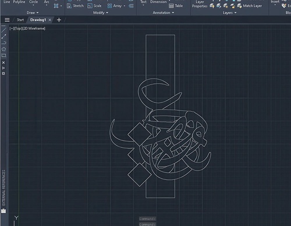Image resolution: width=291 pixels, height=226 pixels.
Task: Select the Line draw tool in the ribbon
Action: (x=6, y=2)
